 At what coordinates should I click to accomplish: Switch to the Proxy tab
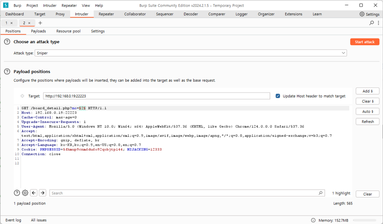point(60,14)
